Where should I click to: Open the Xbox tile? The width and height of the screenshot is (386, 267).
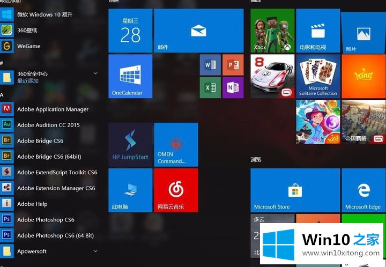point(272,31)
